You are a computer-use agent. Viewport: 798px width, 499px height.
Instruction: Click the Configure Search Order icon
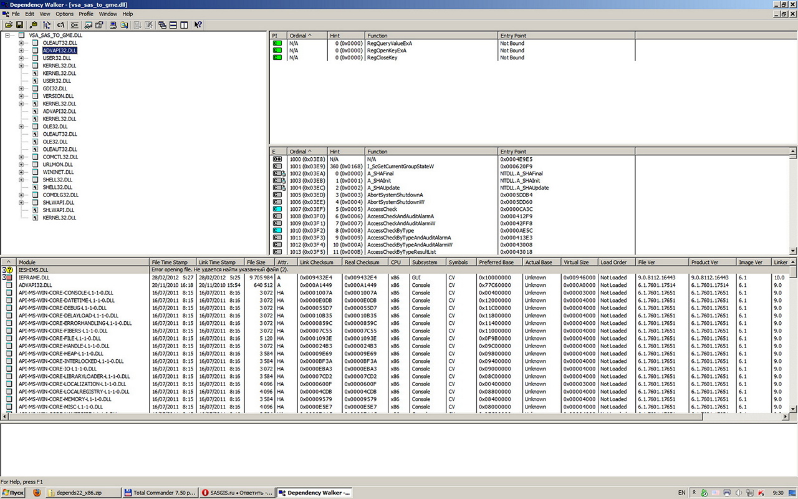pyautogui.click(x=125, y=25)
